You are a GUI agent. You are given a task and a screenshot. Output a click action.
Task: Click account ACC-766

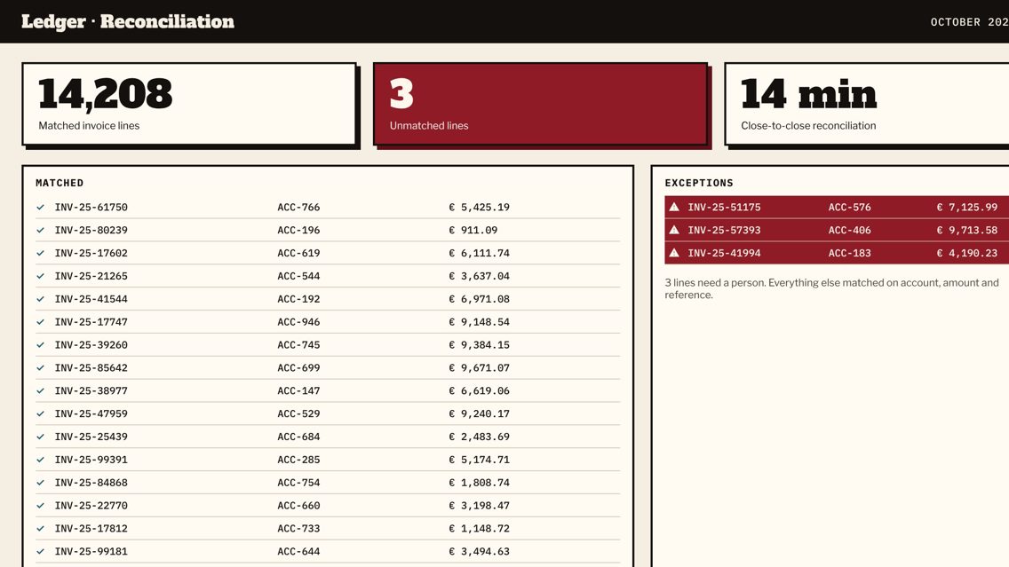298,207
